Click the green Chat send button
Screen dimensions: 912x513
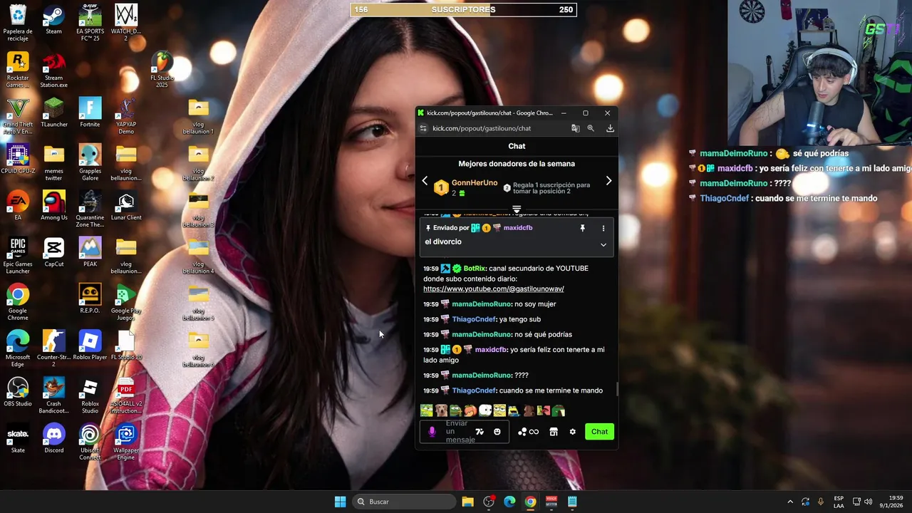coord(599,432)
